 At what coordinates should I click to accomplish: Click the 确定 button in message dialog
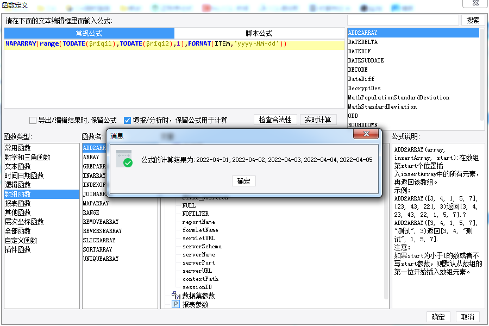tap(243, 181)
